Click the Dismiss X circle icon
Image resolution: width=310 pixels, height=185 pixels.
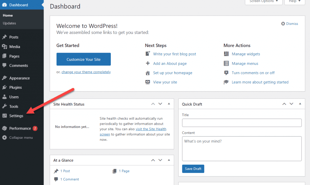[283, 24]
